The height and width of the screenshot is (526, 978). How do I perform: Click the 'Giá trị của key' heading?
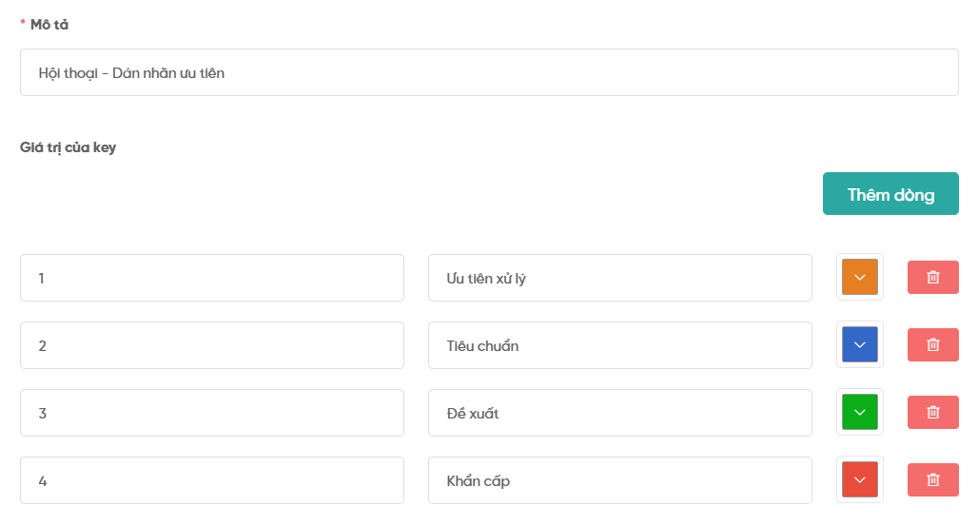(68, 147)
